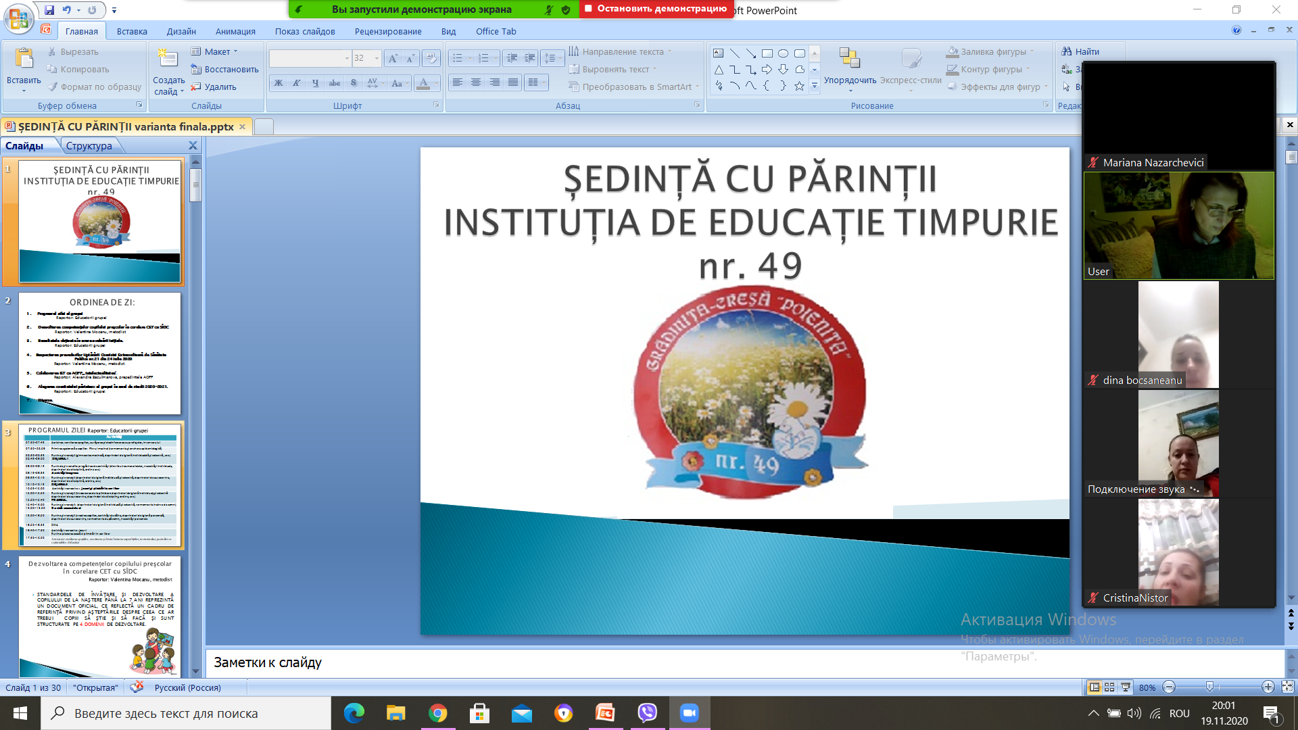Click Остановить демонстрацию button

(656, 9)
